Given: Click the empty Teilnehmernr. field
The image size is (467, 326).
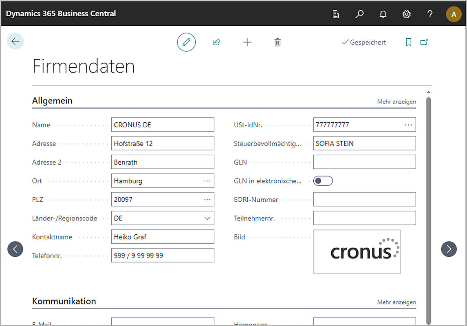Looking at the screenshot, I should click(x=365, y=218).
